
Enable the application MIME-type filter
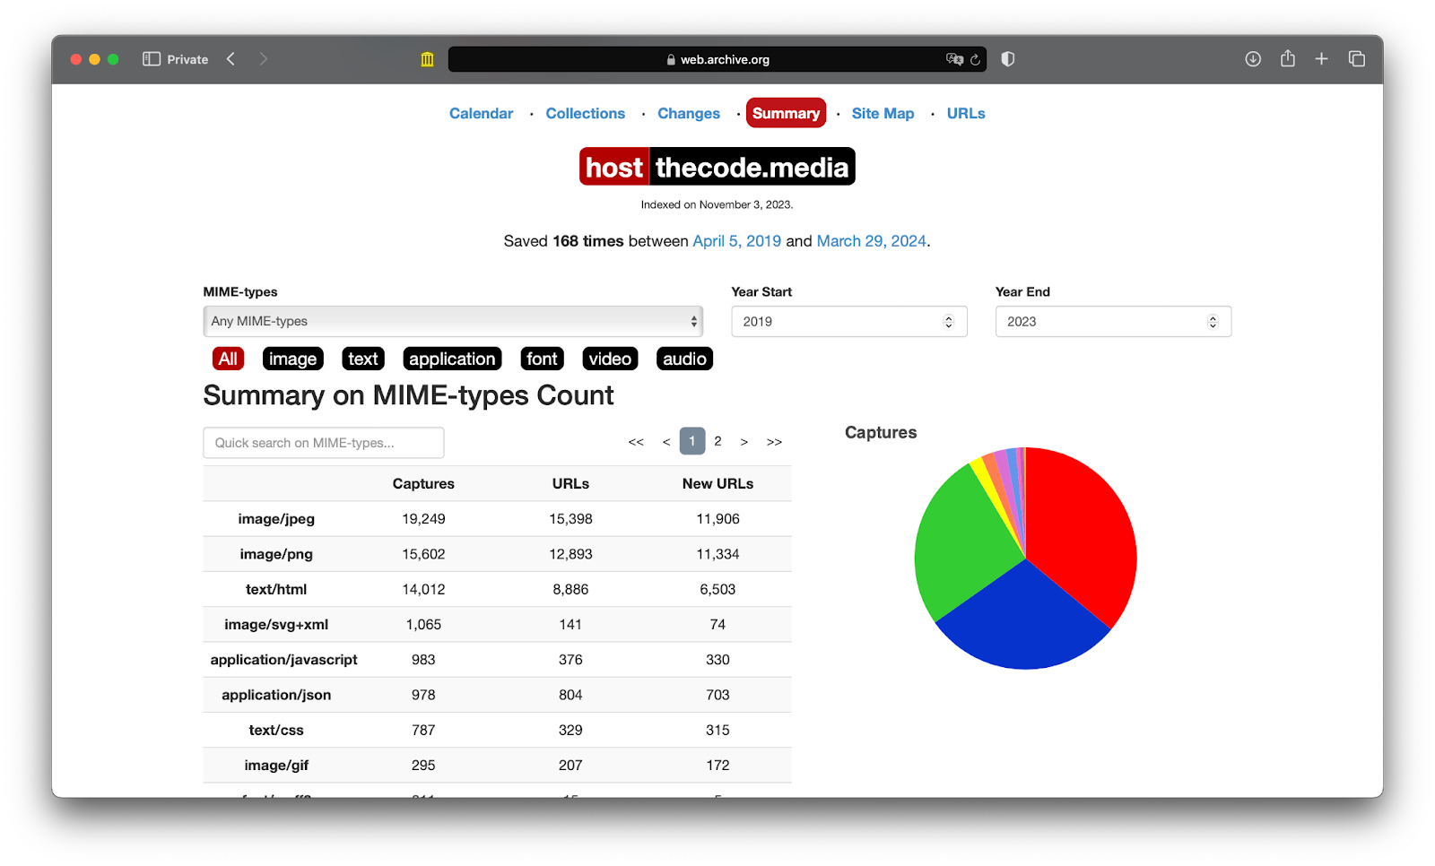coord(452,359)
